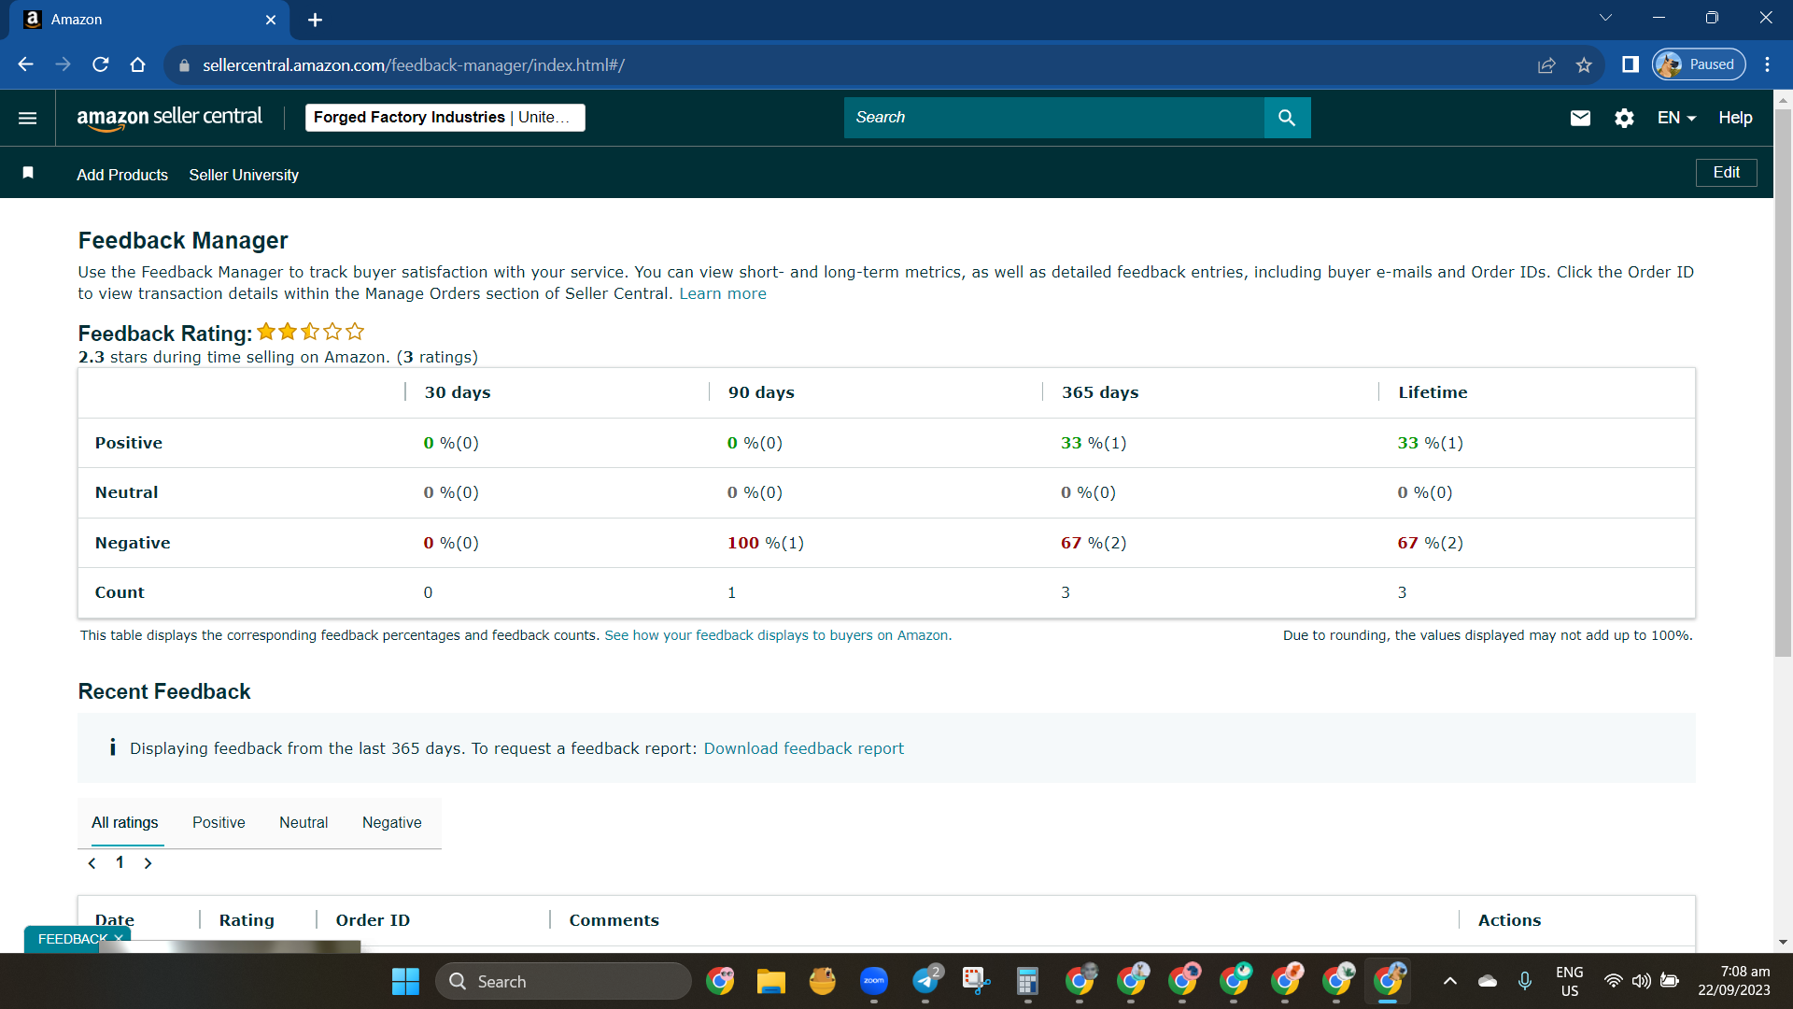
Task: Open Zoom from the taskbar
Action: 874,981
